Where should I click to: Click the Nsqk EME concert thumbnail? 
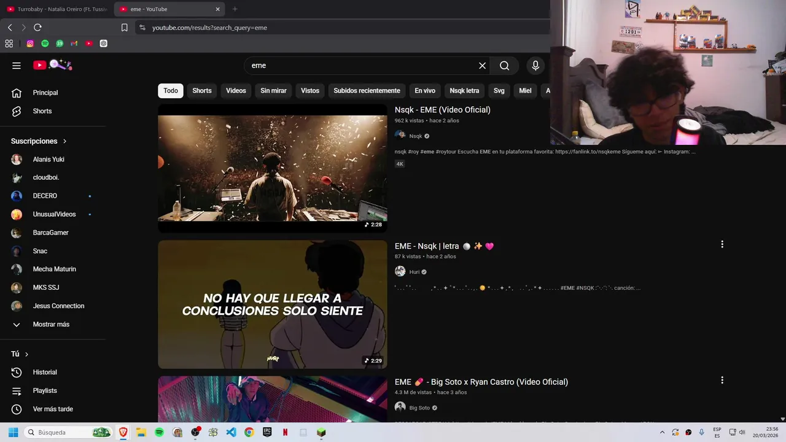pyautogui.click(x=273, y=168)
